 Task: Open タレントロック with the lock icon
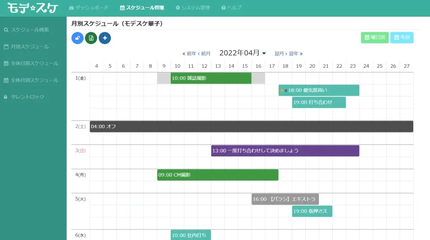[24, 97]
